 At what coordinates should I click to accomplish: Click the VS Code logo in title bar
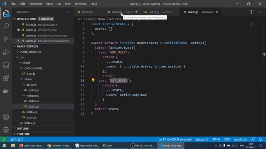coord(5,4)
